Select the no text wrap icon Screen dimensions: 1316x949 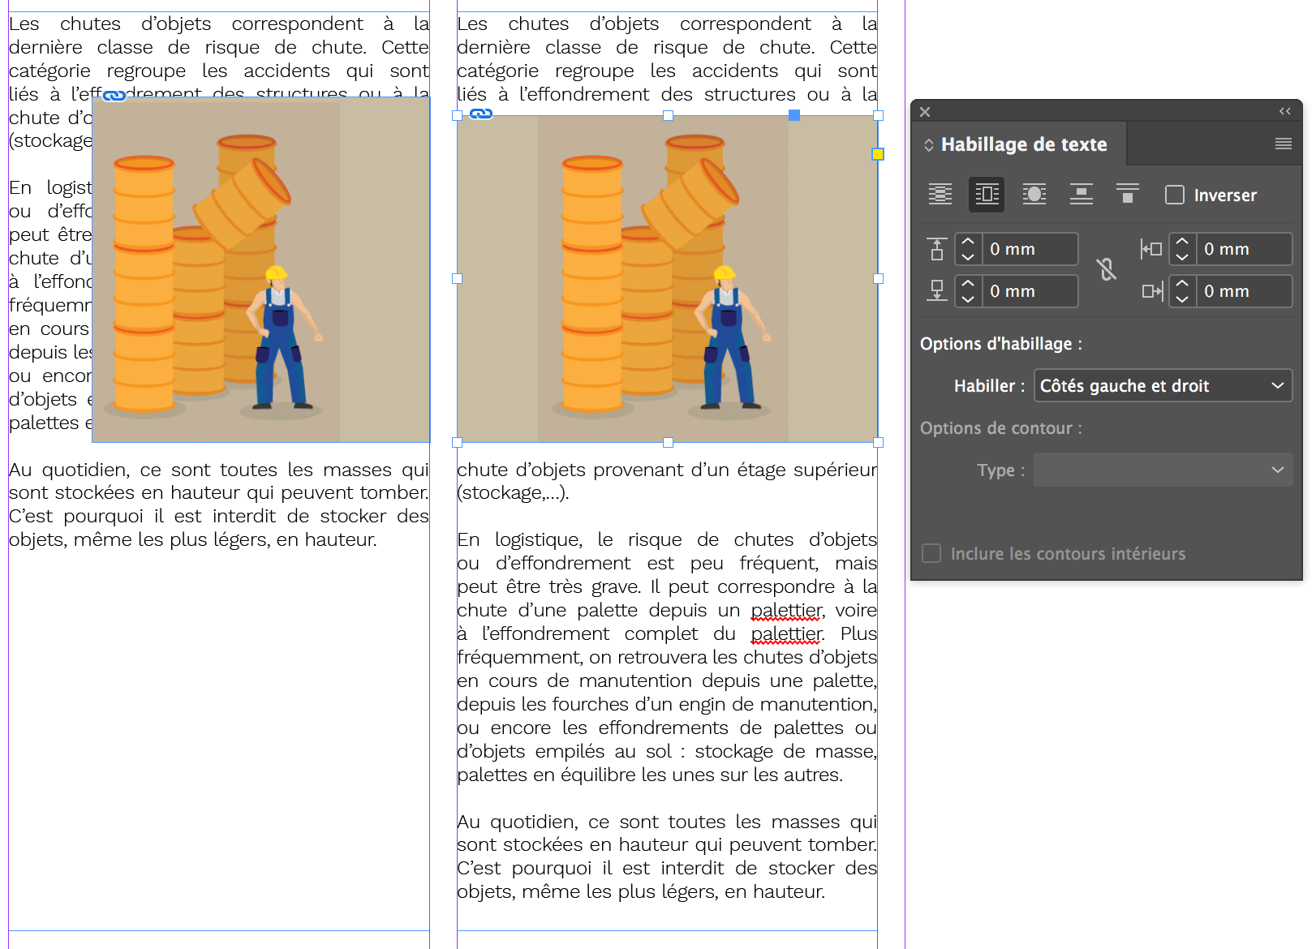(x=940, y=195)
